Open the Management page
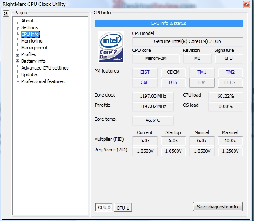This screenshot has height=221, width=254. click(x=34, y=48)
